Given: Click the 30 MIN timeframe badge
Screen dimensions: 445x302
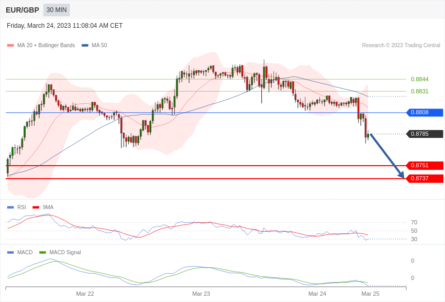Looking at the screenshot, I should tap(57, 10).
